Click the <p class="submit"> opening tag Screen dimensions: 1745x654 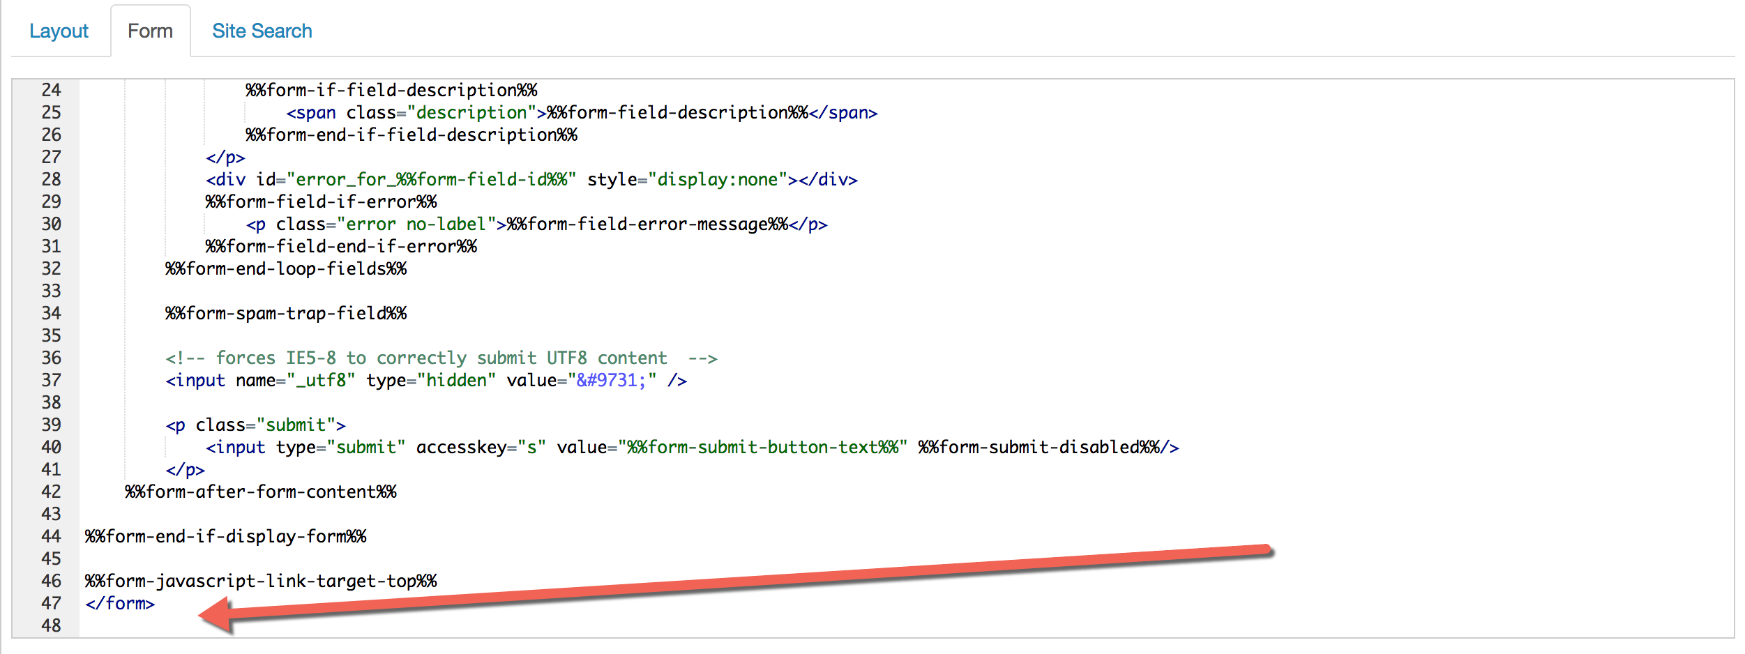[255, 425]
